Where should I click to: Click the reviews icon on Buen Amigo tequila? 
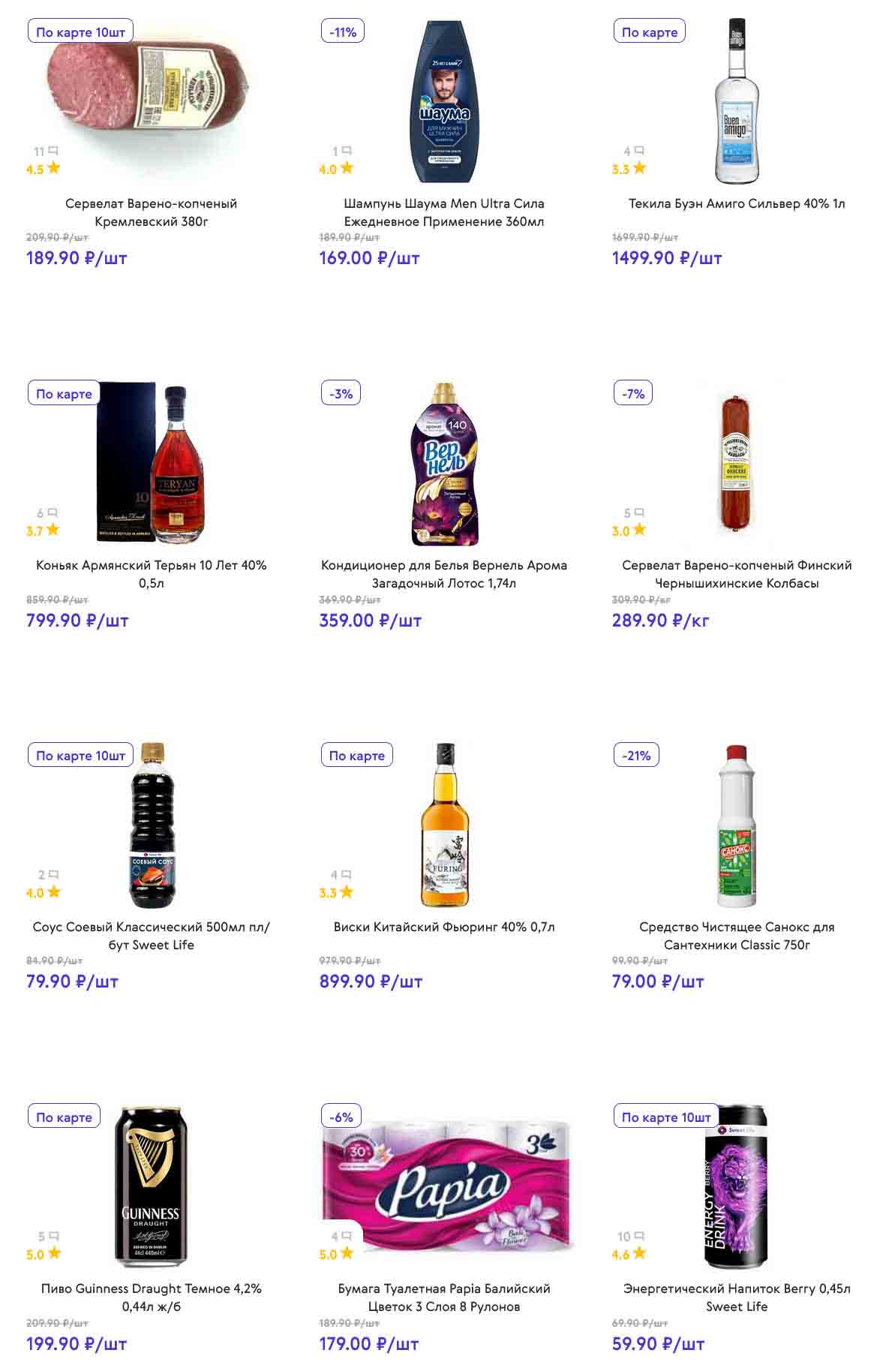click(x=638, y=152)
